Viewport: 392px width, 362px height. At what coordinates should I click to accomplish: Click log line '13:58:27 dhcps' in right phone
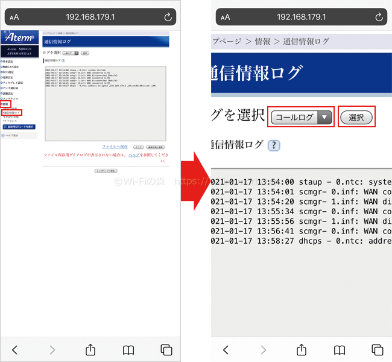pos(302,241)
